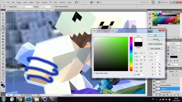The height and width of the screenshot is (102, 182).
Task: Click OK in Color Picker
Action: [155, 35]
